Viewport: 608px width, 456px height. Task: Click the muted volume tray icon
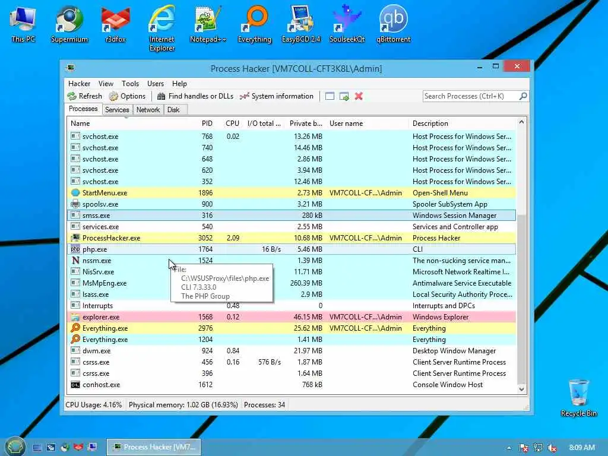coord(552,448)
